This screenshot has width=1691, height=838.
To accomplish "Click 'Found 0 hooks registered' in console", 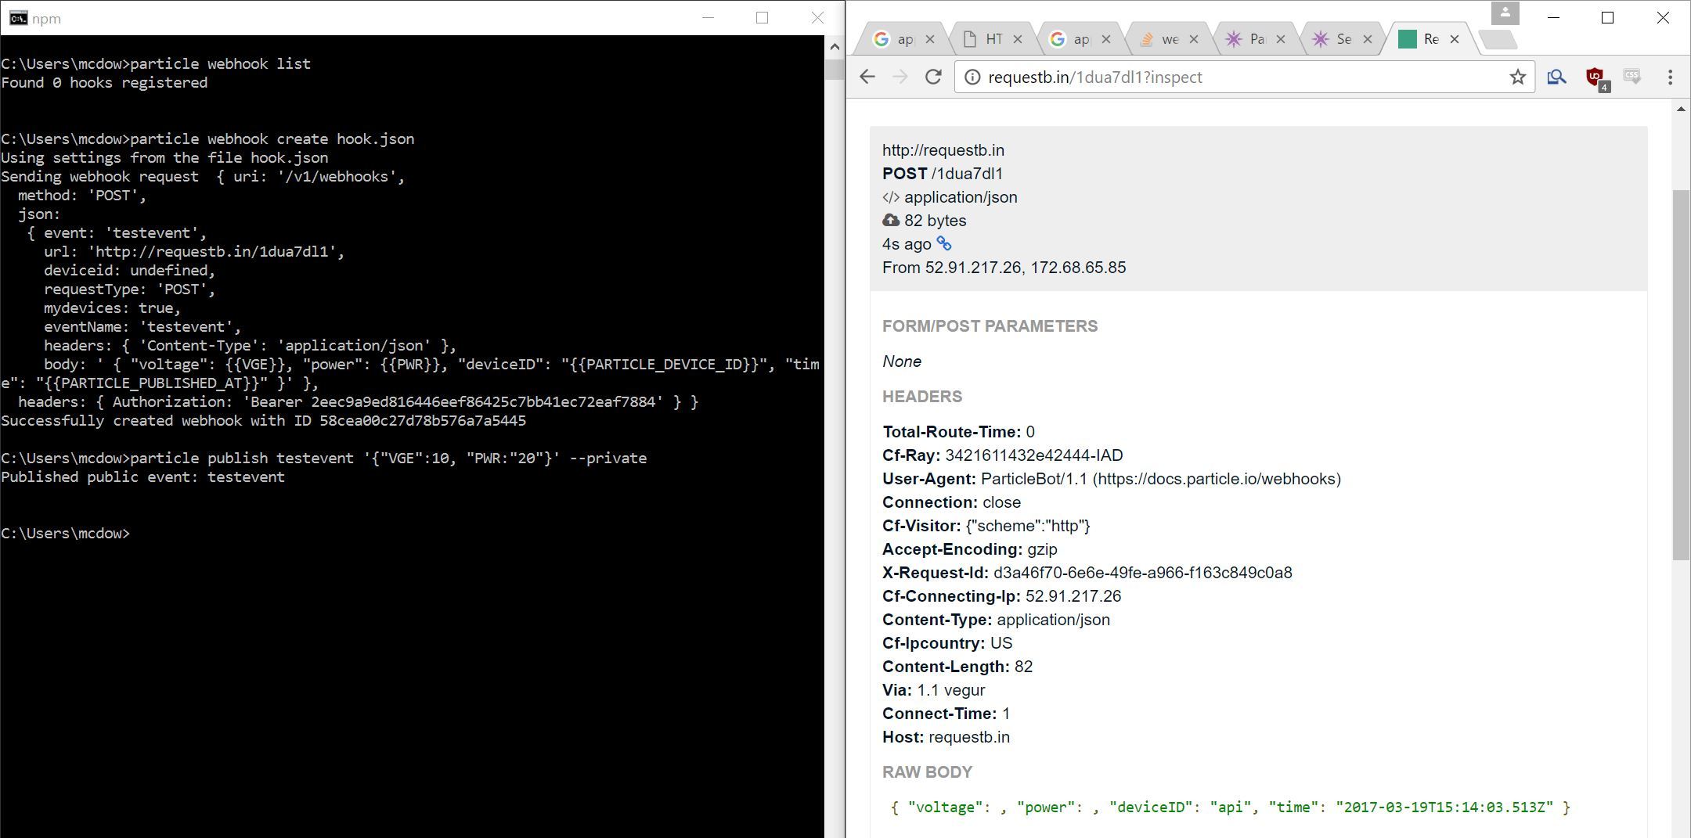I will pyautogui.click(x=104, y=83).
